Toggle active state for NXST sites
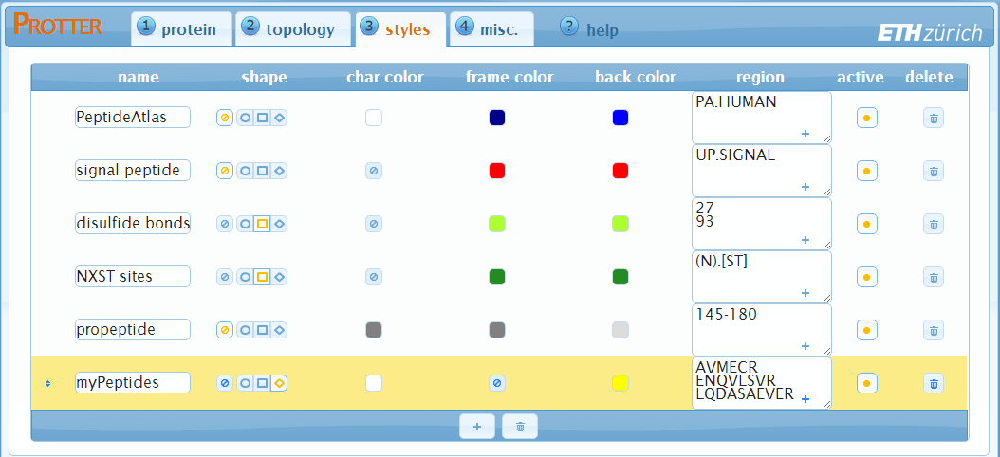The height and width of the screenshot is (457, 1000). (866, 277)
